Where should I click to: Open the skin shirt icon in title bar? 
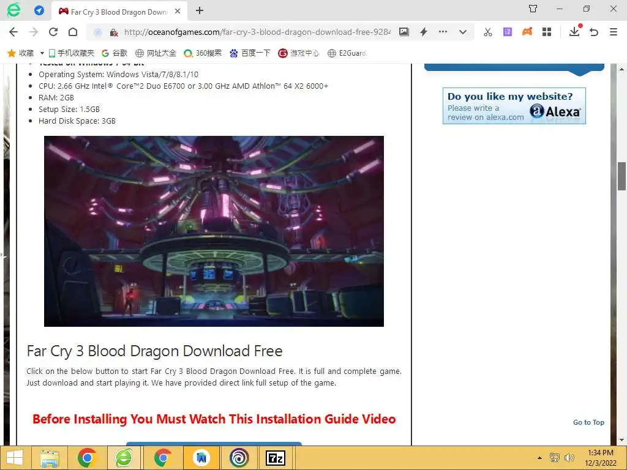point(533,9)
